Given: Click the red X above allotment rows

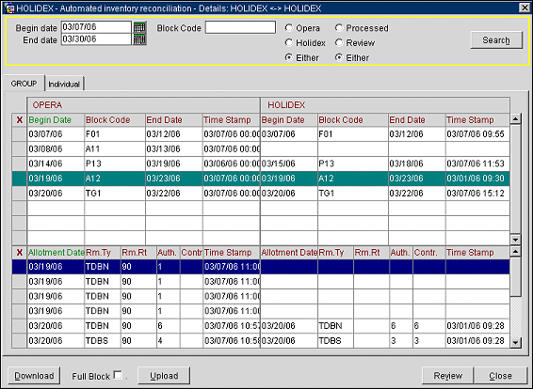Looking at the screenshot, I should 20,253.
